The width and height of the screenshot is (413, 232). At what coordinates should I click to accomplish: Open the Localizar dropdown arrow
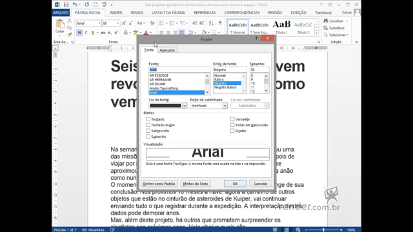point(347,21)
